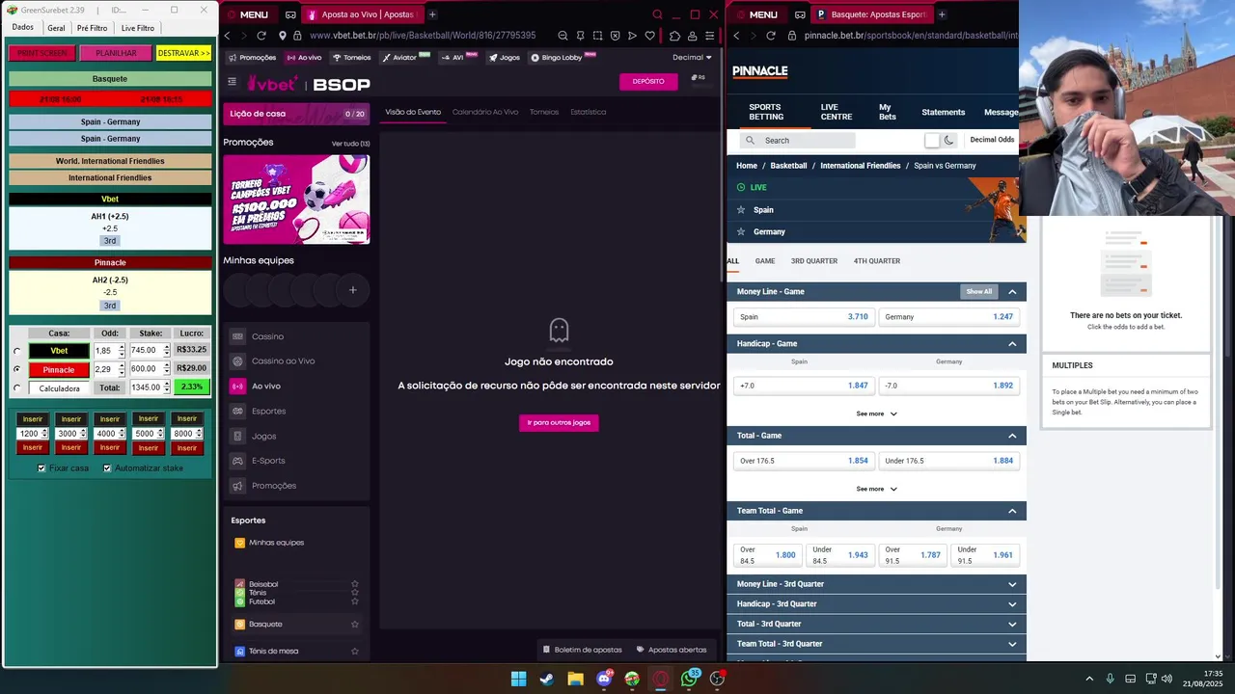Click the PLANILHAR button
Image resolution: width=1235 pixels, height=694 pixels.
(x=116, y=53)
